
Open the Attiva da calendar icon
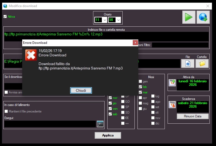pyautogui.click(x=172, y=83)
